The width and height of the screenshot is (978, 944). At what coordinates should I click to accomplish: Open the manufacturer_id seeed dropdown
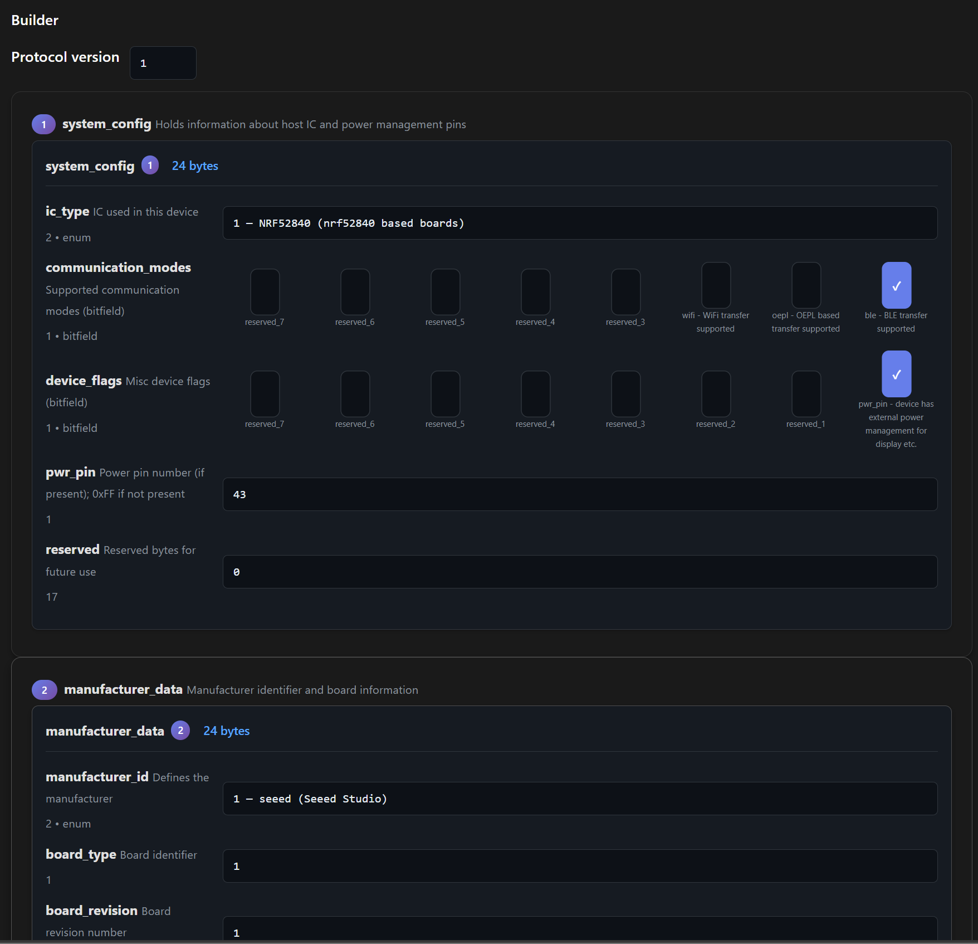tap(579, 799)
